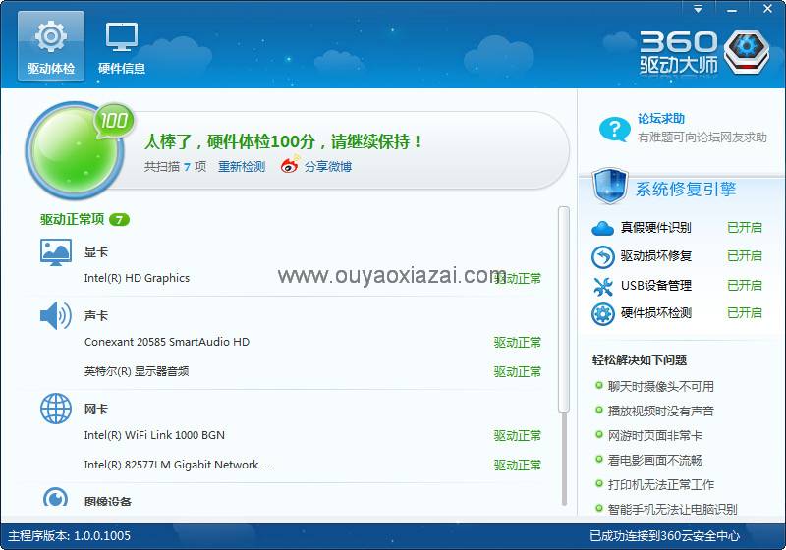Image resolution: width=786 pixels, height=550 pixels.
Task: Click the 论坛求助 question mark icon
Action: (x=615, y=130)
